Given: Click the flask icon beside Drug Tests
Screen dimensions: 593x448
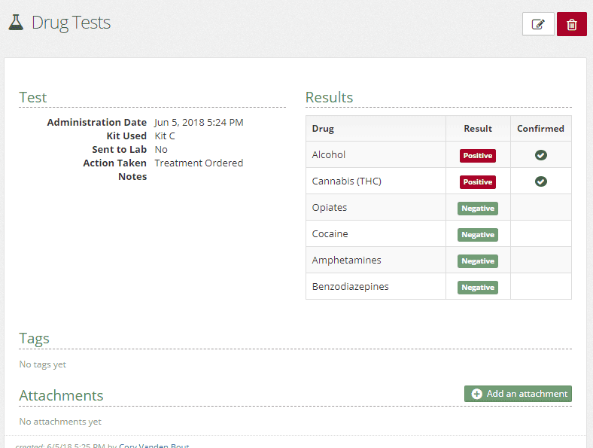Looking at the screenshot, I should (16, 23).
